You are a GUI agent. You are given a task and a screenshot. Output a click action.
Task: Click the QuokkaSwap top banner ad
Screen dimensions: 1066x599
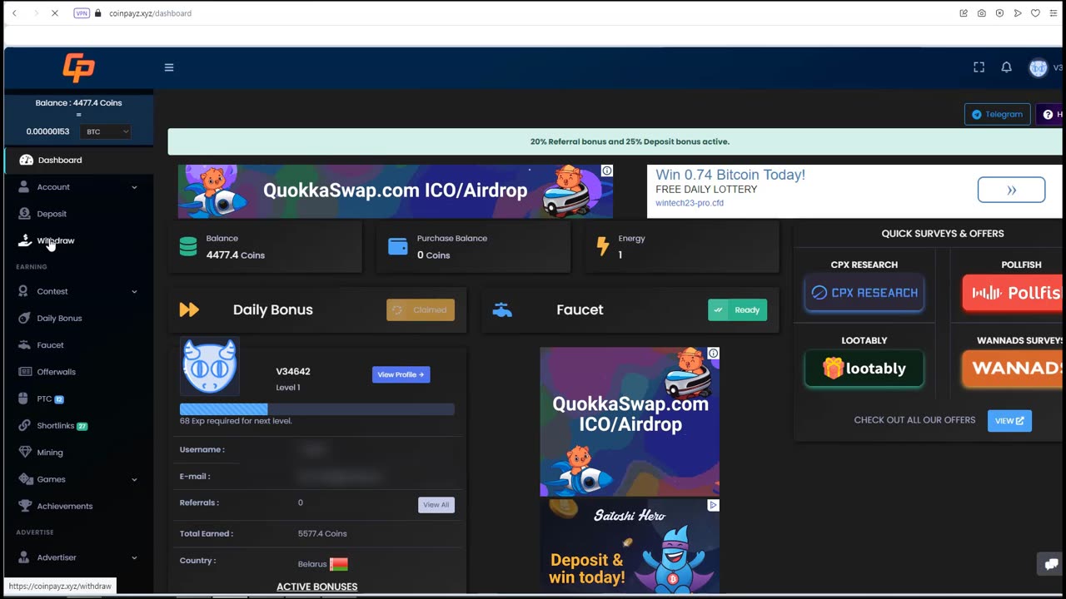click(396, 191)
